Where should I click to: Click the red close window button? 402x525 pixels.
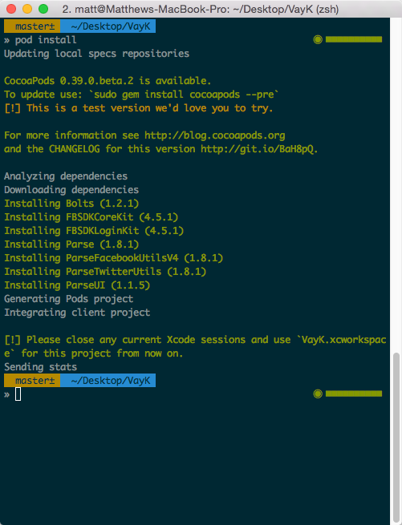[x=11, y=9]
